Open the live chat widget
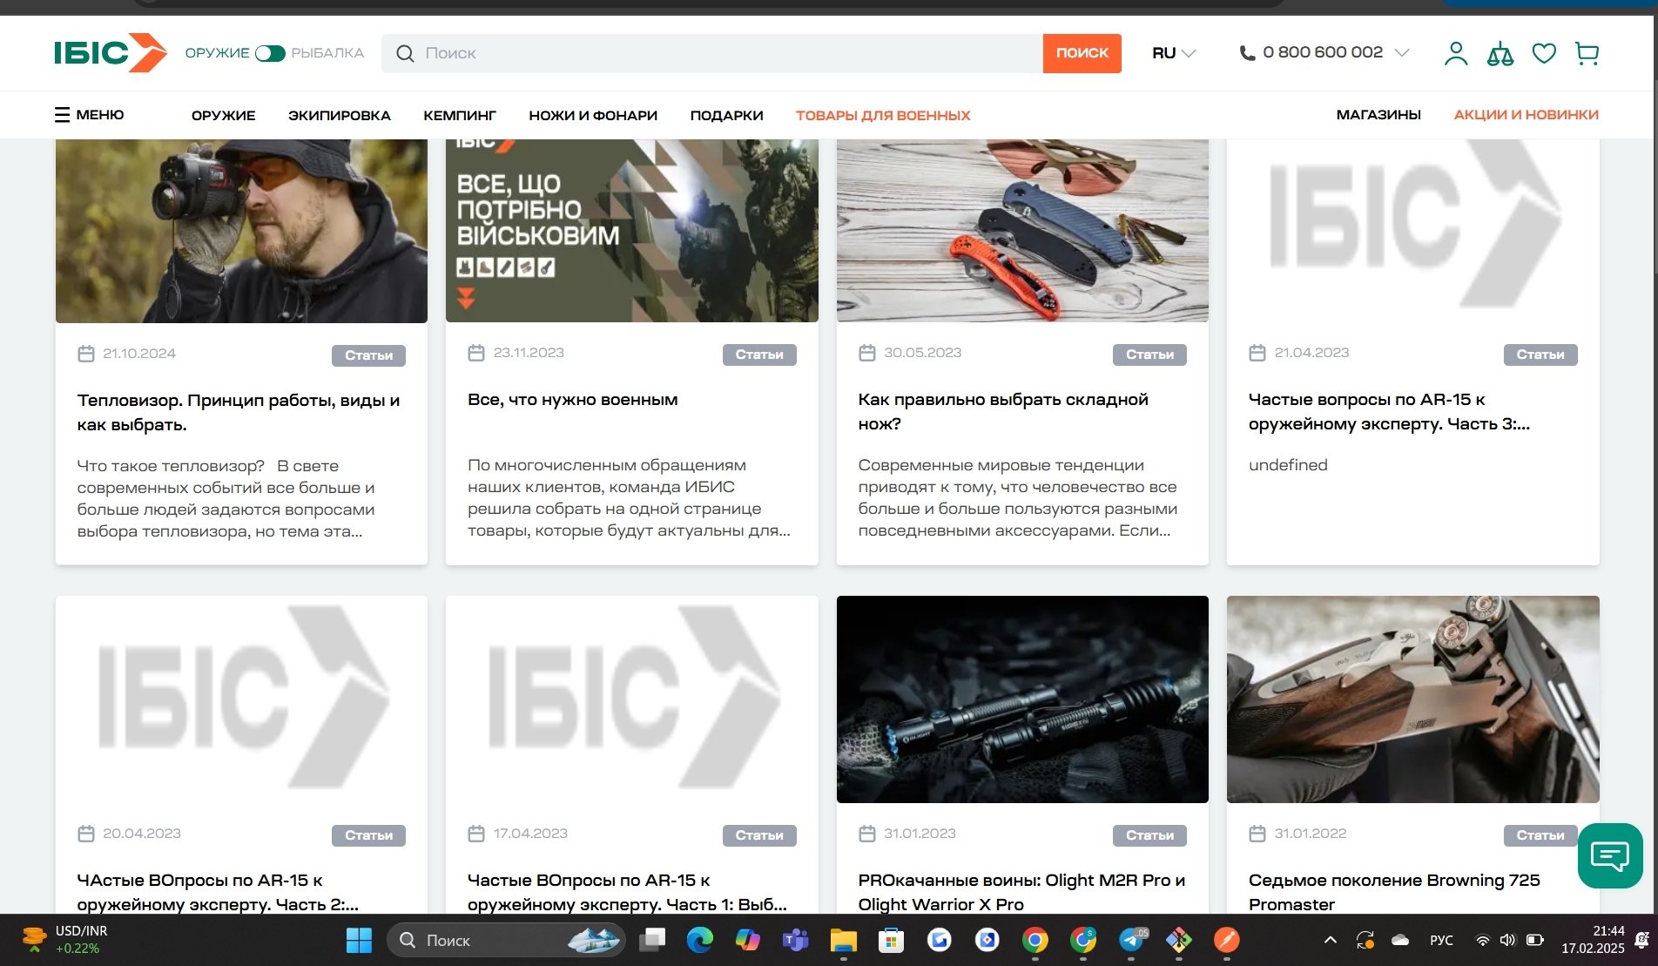Screen dimensions: 1658x966 (x=1609, y=855)
